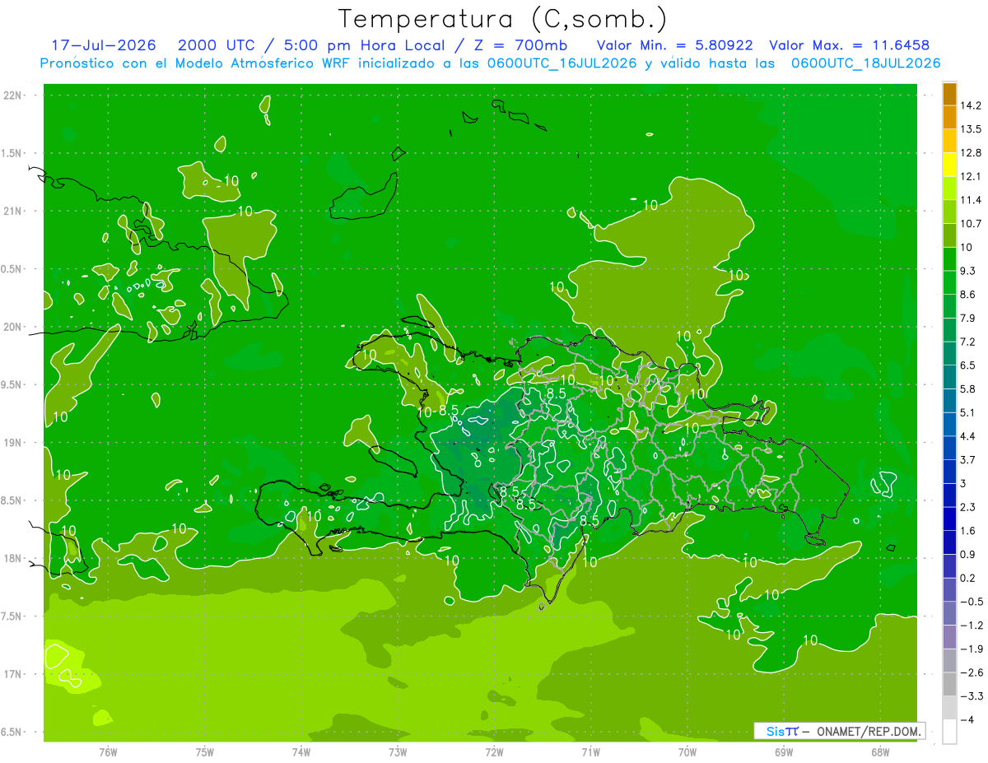
Task: Click the map title Temperatura (C,somb.)
Action: coord(503,19)
